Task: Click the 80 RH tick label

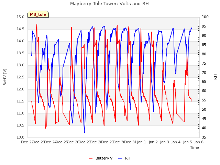Action: (x=204, y=54)
